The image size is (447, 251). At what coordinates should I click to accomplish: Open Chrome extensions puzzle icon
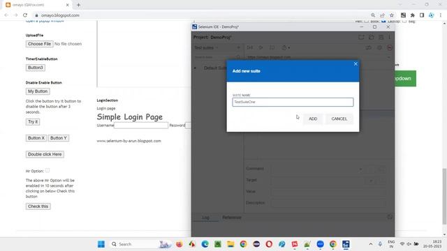click(413, 15)
